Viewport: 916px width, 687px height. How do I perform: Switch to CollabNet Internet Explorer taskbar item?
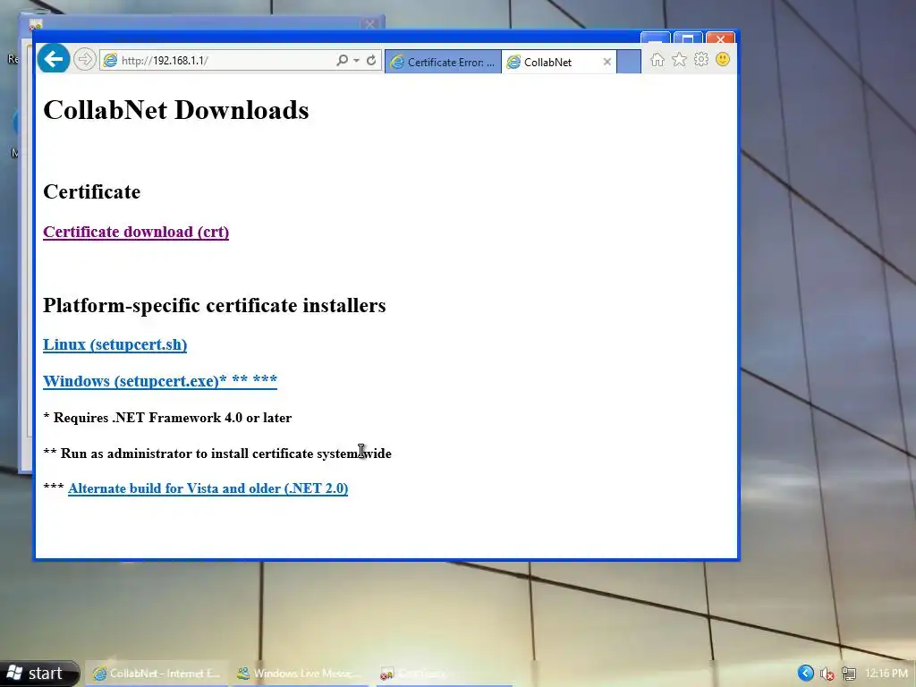click(157, 674)
